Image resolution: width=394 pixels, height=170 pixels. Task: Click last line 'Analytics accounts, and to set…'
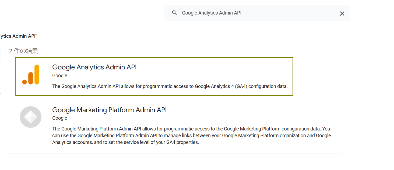point(125,142)
